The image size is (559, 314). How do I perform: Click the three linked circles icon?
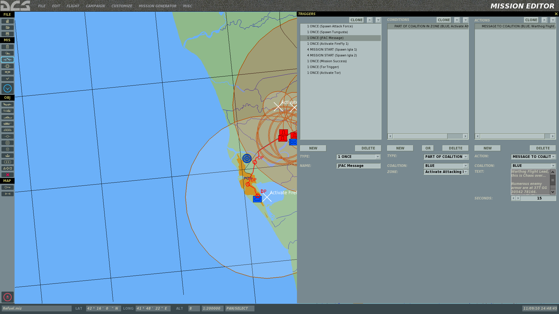tap(8, 162)
